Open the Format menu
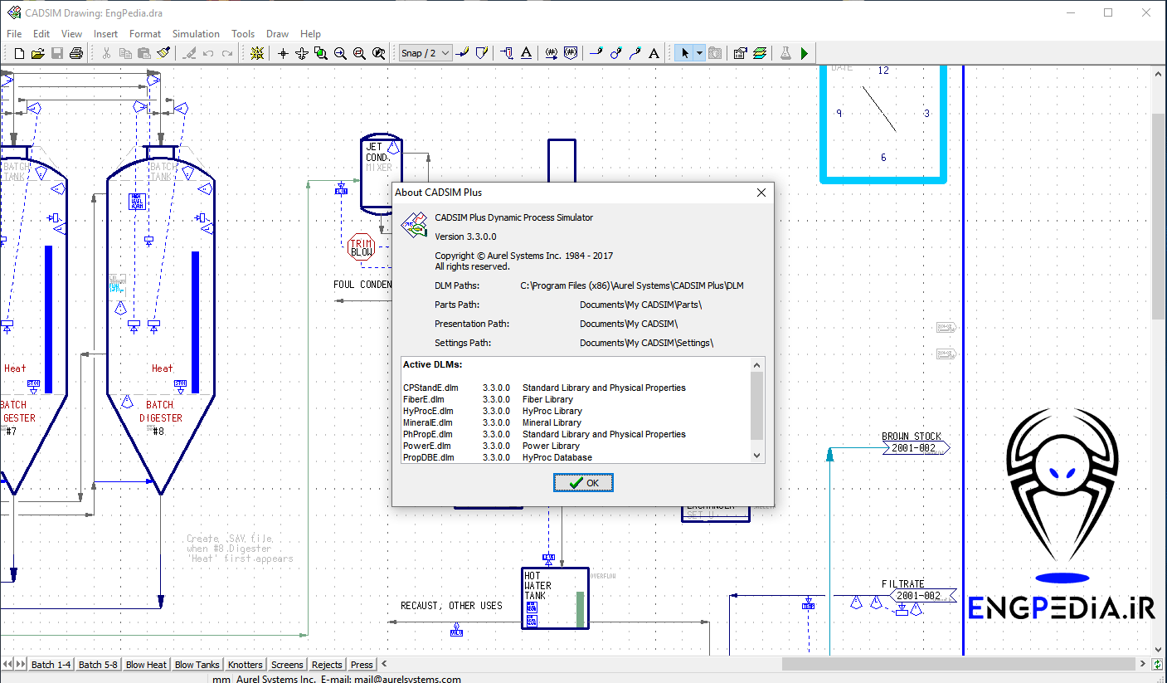This screenshot has height=683, width=1167. 145,34
